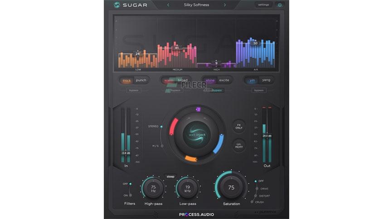Click the In meter -0.8 dB handle
The width and height of the screenshot is (379, 219).
click(x=126, y=153)
